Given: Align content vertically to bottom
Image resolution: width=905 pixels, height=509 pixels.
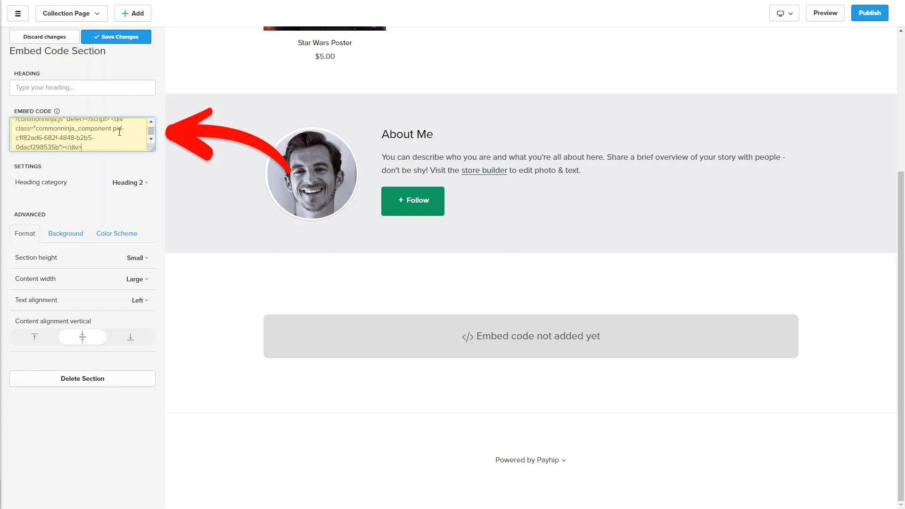Looking at the screenshot, I should pos(131,337).
